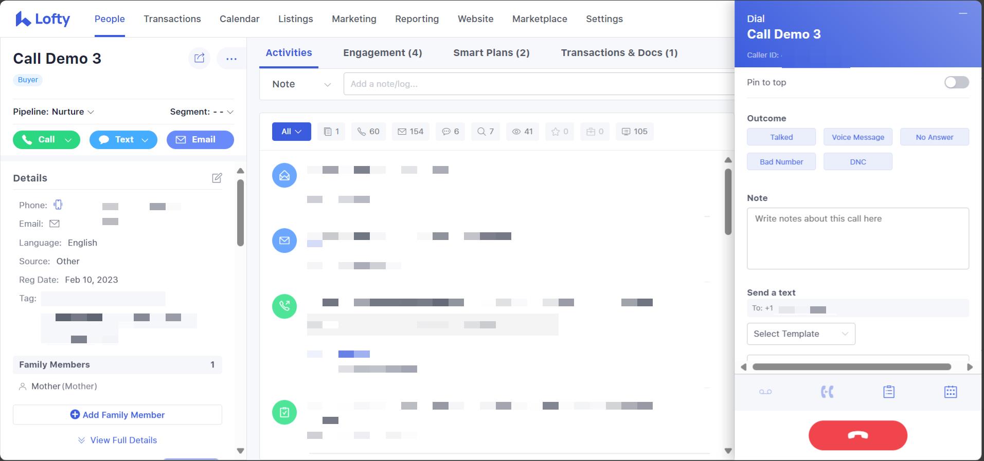Image resolution: width=984 pixels, height=461 pixels.
Task: Filter activities by emails (154)
Action: click(410, 132)
